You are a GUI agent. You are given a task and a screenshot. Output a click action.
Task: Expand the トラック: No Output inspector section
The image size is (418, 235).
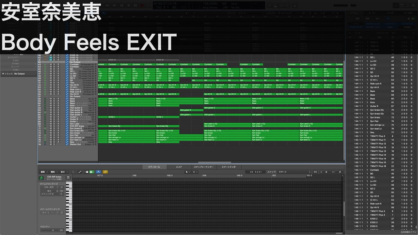(x=3, y=74)
